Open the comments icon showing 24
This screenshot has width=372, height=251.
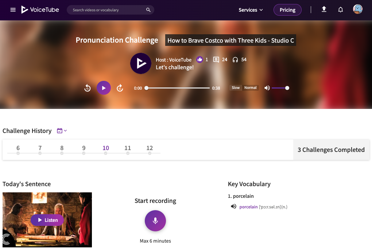click(216, 59)
